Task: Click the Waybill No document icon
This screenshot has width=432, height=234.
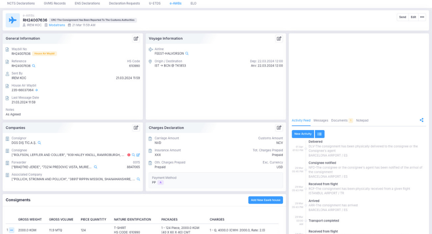Action: (x=7, y=49)
